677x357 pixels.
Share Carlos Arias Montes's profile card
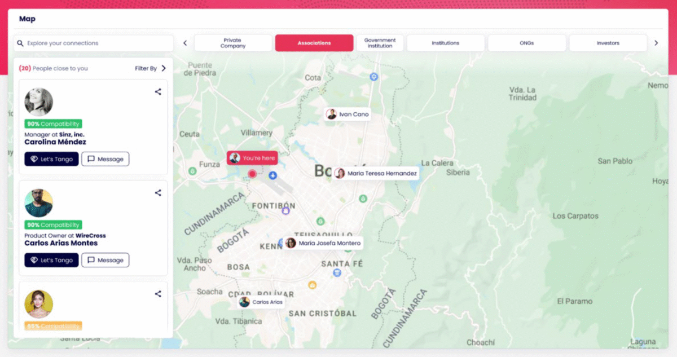click(158, 193)
